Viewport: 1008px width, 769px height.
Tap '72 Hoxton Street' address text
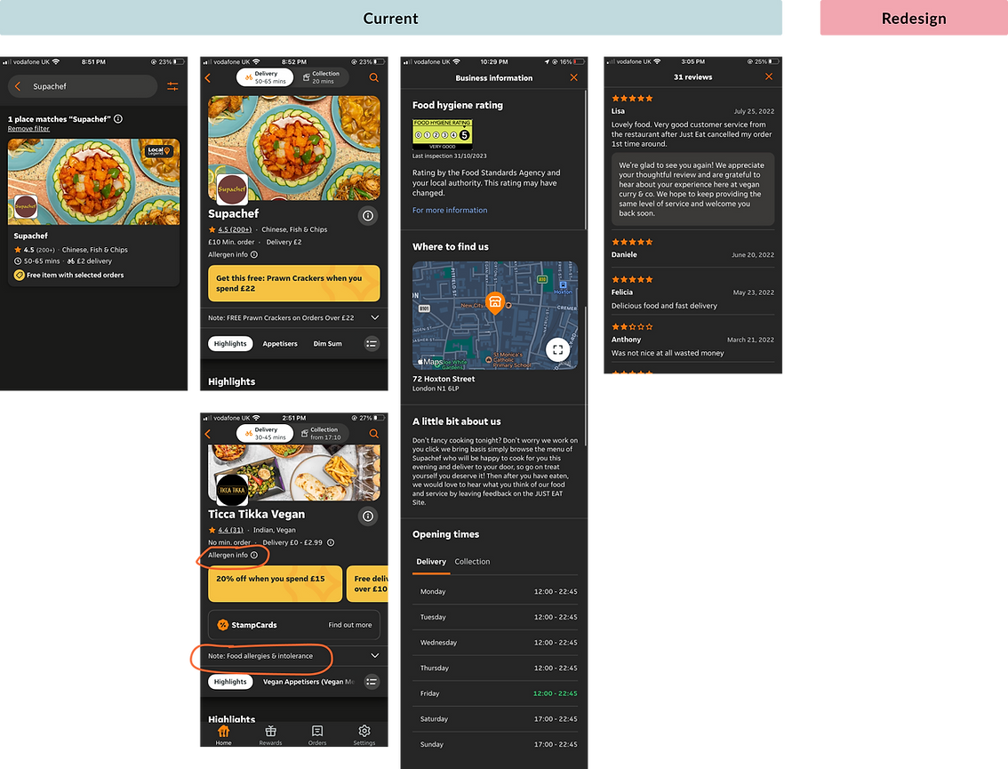[x=444, y=380]
